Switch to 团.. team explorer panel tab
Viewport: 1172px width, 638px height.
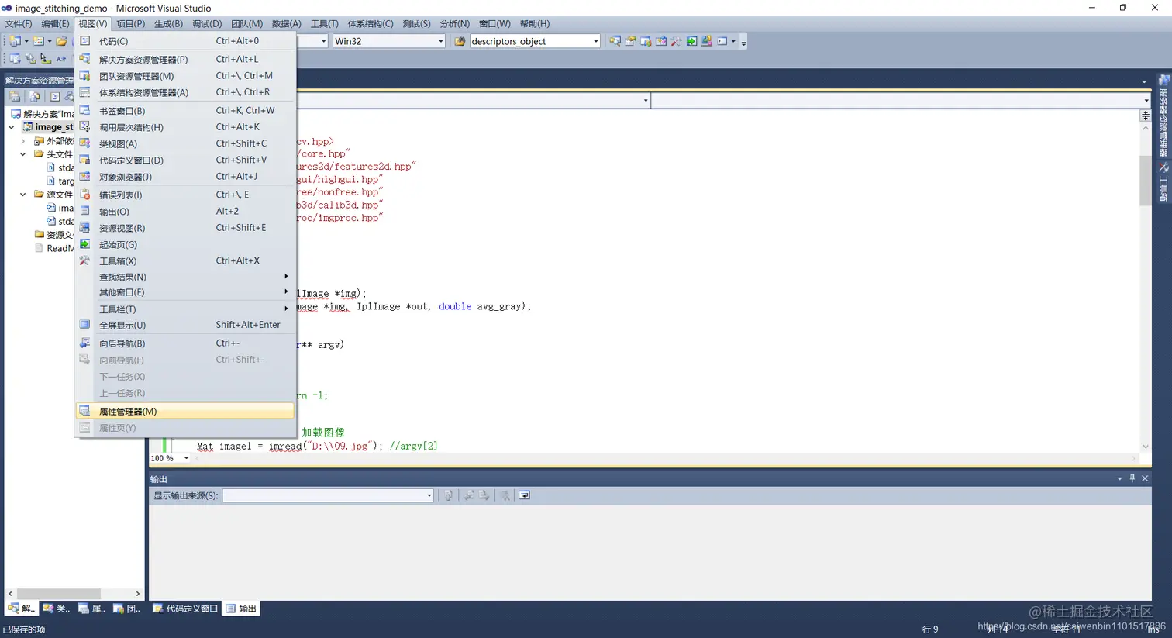[127, 609]
